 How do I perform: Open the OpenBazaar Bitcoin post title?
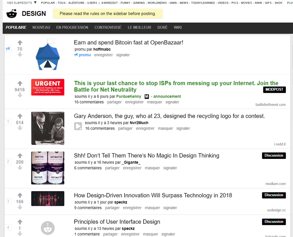[129, 43]
